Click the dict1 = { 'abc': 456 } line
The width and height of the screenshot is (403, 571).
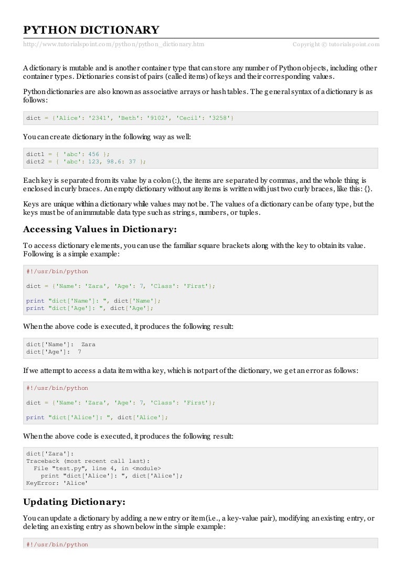[x=69, y=154]
